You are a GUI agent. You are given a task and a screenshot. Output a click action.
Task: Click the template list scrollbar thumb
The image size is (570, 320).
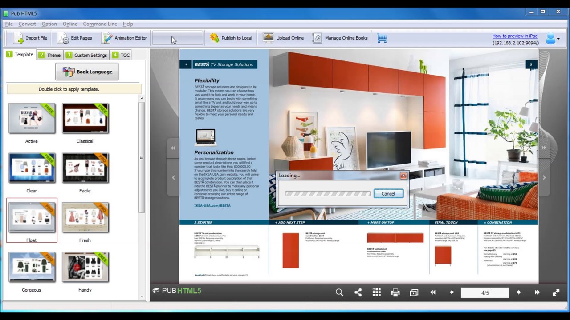coord(142,157)
